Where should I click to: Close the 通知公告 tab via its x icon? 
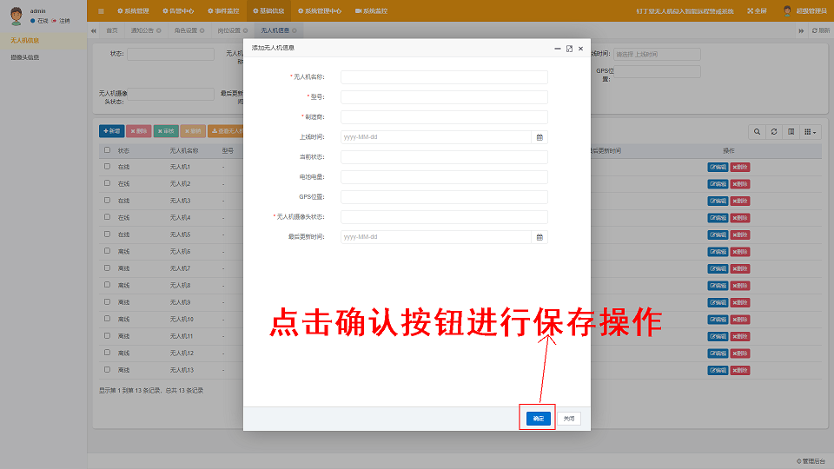(x=159, y=30)
